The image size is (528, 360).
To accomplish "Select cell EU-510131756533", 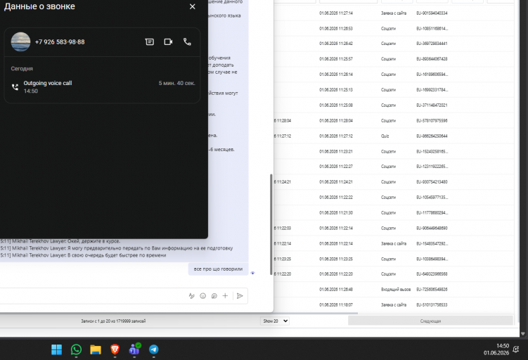I will click(432, 304).
